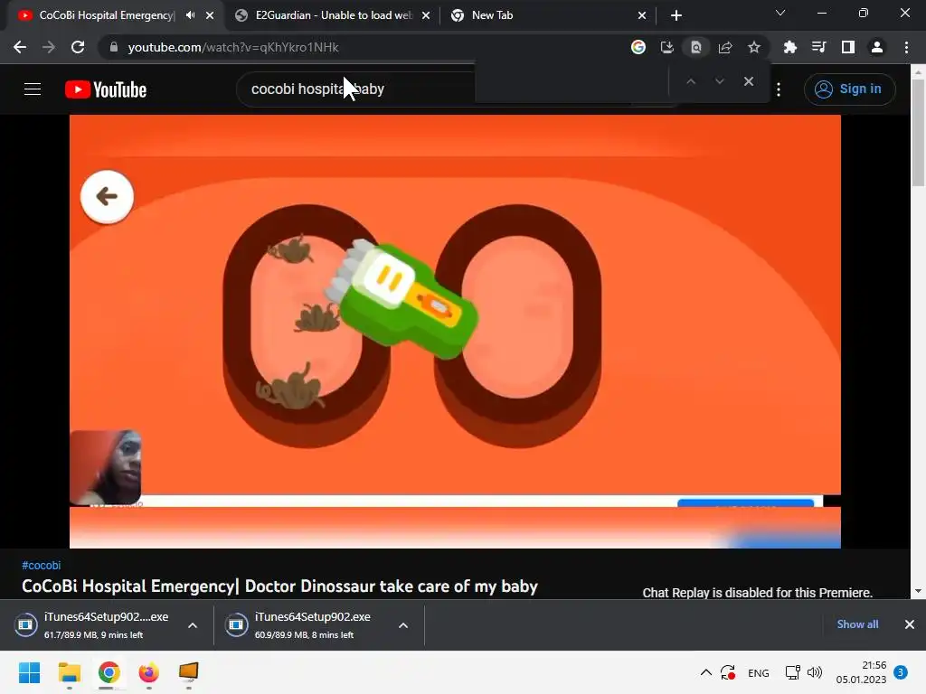Toggle the Chrome side panel icon

pyautogui.click(x=848, y=47)
